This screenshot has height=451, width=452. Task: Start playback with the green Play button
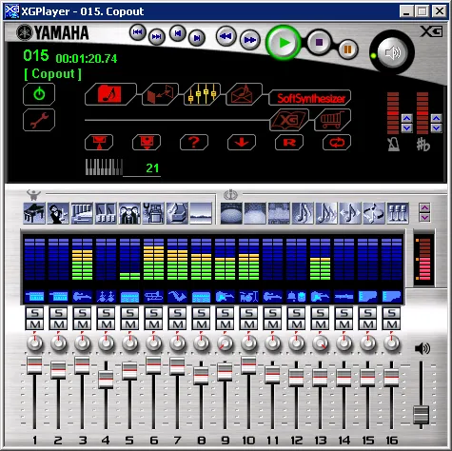coord(284,42)
